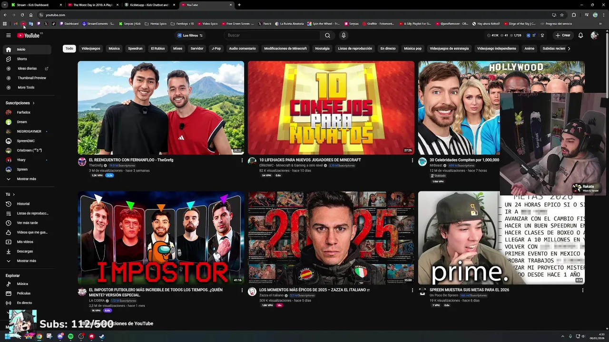Open options menu for Minecraft lifehacks video
The height and width of the screenshot is (342, 609).
tap(412, 161)
